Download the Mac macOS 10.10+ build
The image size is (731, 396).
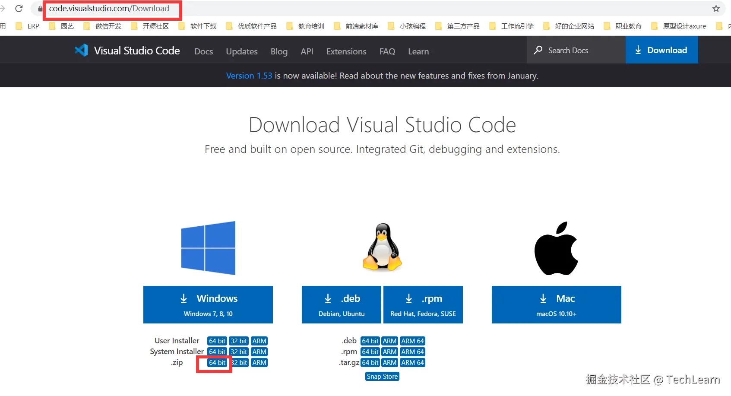pyautogui.click(x=557, y=304)
